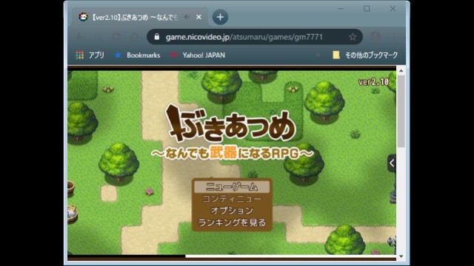Select コンティニュー in the game menu

(232, 199)
